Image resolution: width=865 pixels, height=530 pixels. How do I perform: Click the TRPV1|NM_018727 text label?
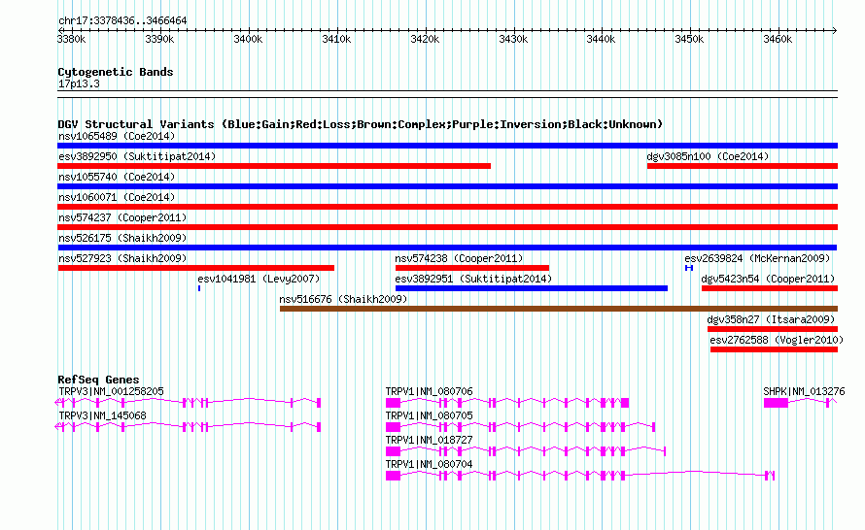coord(430,440)
